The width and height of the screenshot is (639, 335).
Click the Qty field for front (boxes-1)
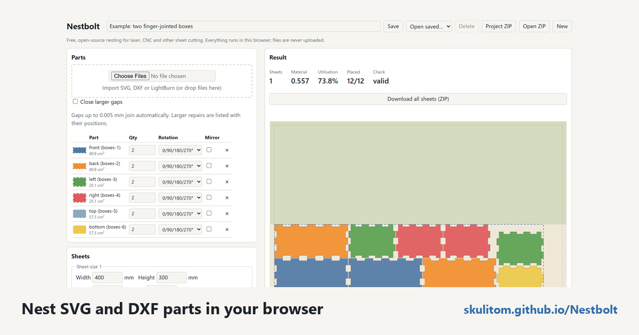tap(142, 150)
